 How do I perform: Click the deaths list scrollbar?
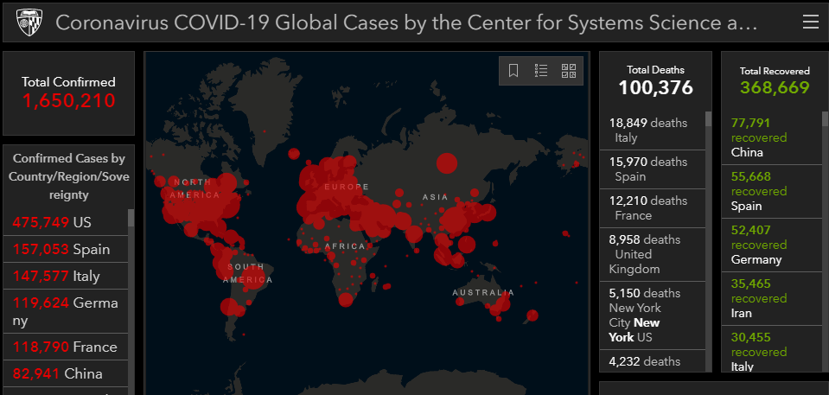pos(709,242)
